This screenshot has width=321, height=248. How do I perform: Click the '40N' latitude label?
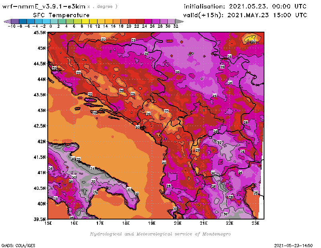(41, 204)
